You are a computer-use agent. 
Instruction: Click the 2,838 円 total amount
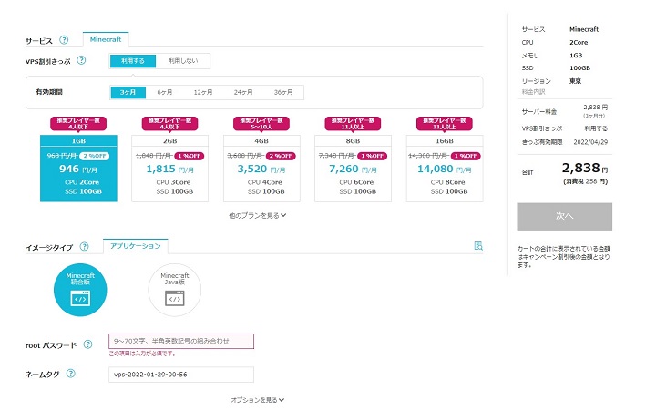[585, 169]
